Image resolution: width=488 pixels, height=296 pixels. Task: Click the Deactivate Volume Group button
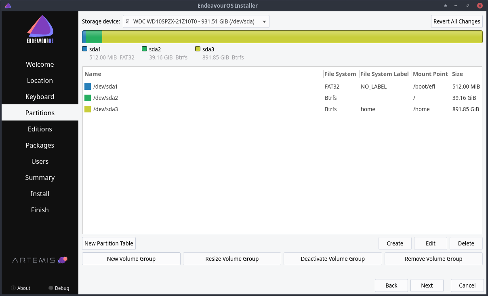point(332,258)
